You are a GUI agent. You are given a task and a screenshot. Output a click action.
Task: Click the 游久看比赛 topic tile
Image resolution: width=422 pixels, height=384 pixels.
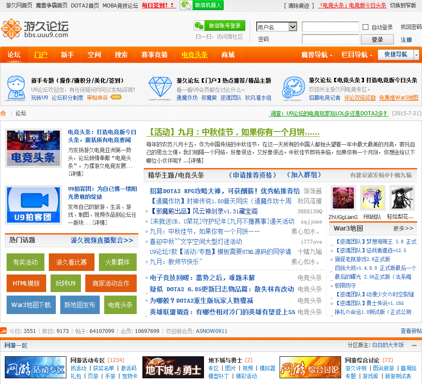click(72, 262)
